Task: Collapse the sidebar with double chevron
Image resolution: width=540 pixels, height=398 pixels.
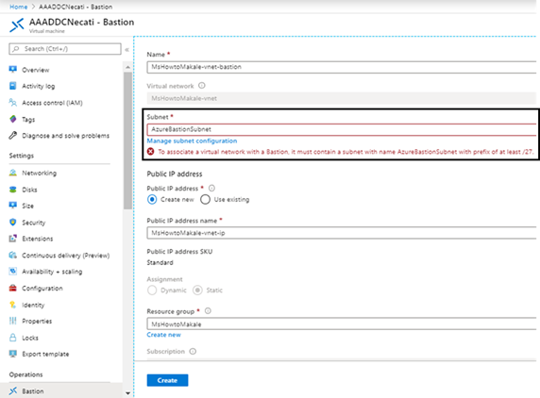Action: point(127,50)
